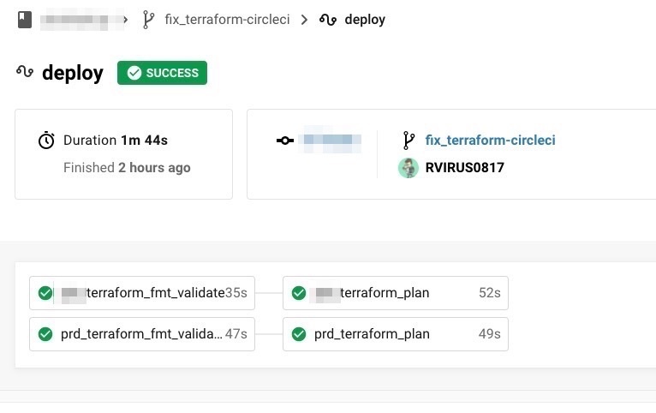Viewport: 656px width, 413px height.
Task: Click the RVIRUS0817 username text
Action: [x=464, y=168]
